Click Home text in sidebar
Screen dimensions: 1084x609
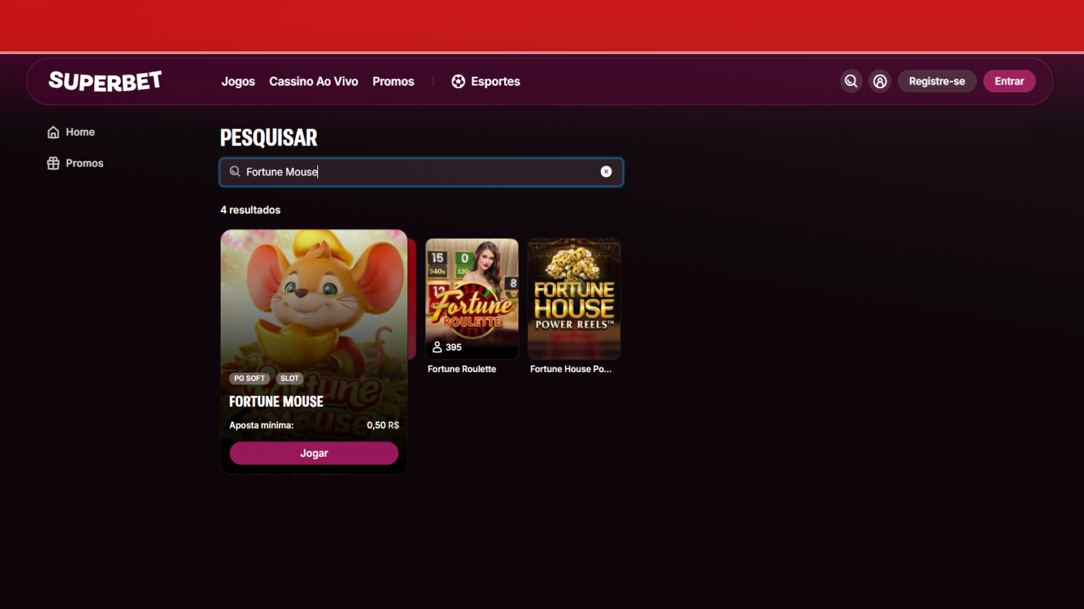pyautogui.click(x=80, y=132)
